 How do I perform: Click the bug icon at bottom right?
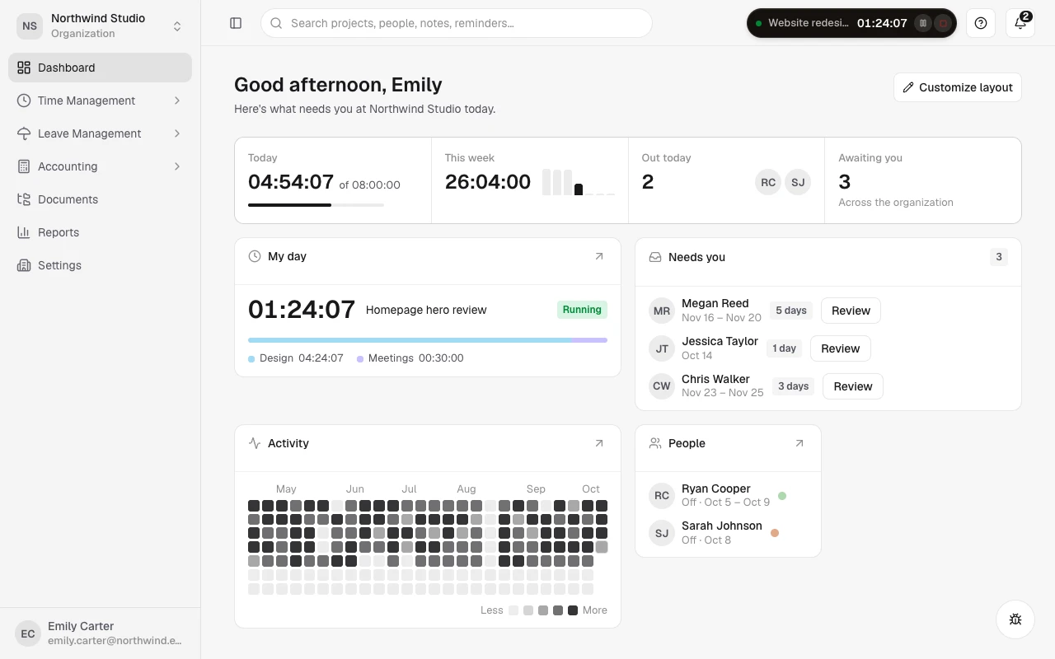[x=1015, y=619]
